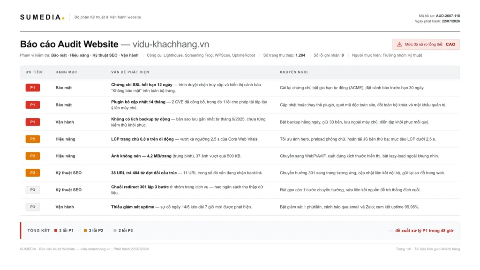Click the "TỔNG KẾT" summary label
Screen dimensions: 480x270
[38, 231]
